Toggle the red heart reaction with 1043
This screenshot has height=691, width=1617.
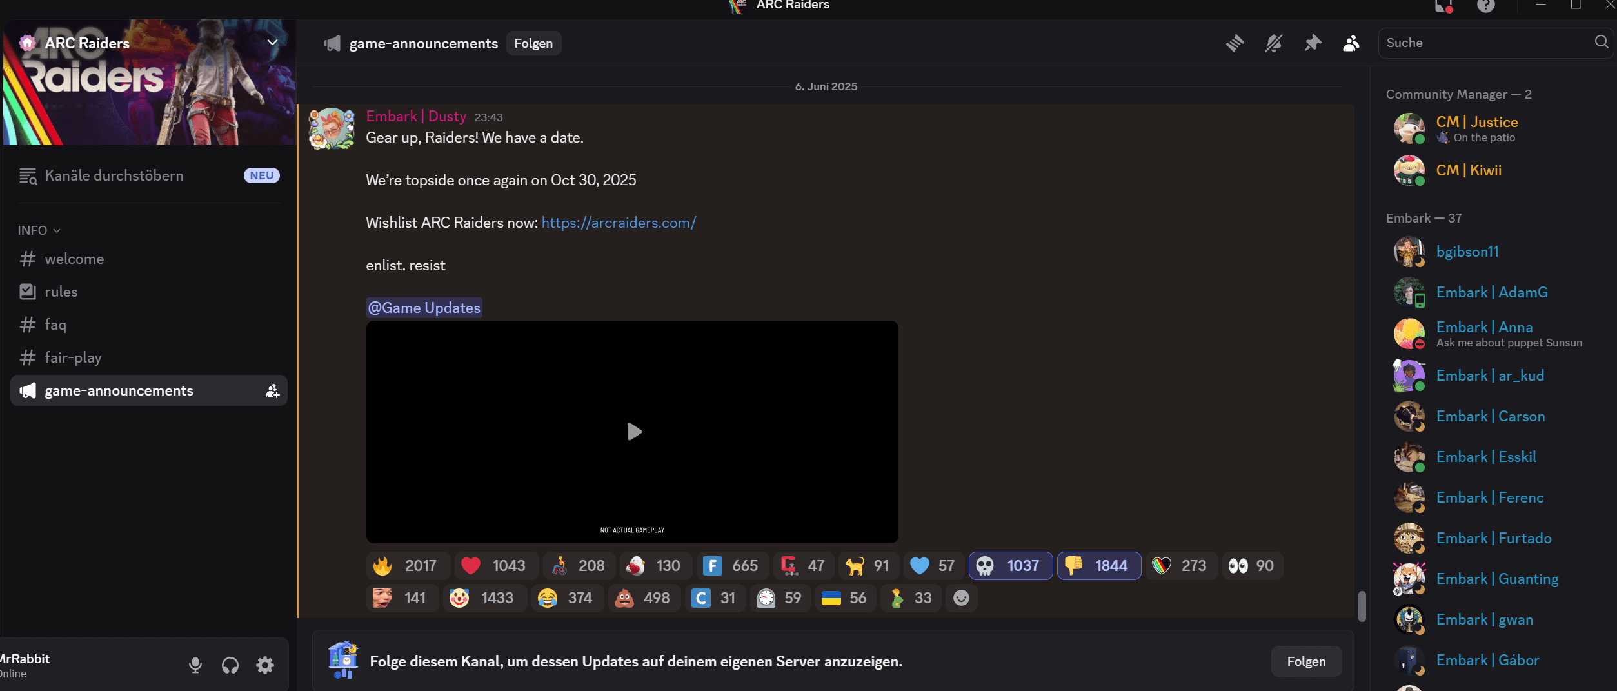(497, 566)
